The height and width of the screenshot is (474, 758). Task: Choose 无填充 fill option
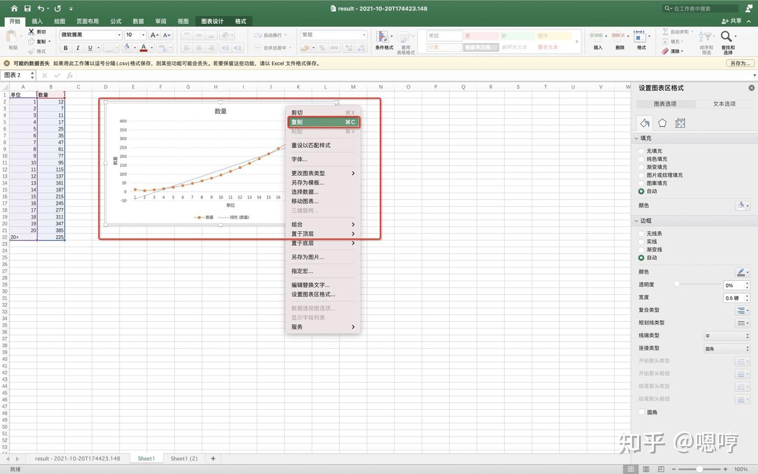pyautogui.click(x=641, y=151)
